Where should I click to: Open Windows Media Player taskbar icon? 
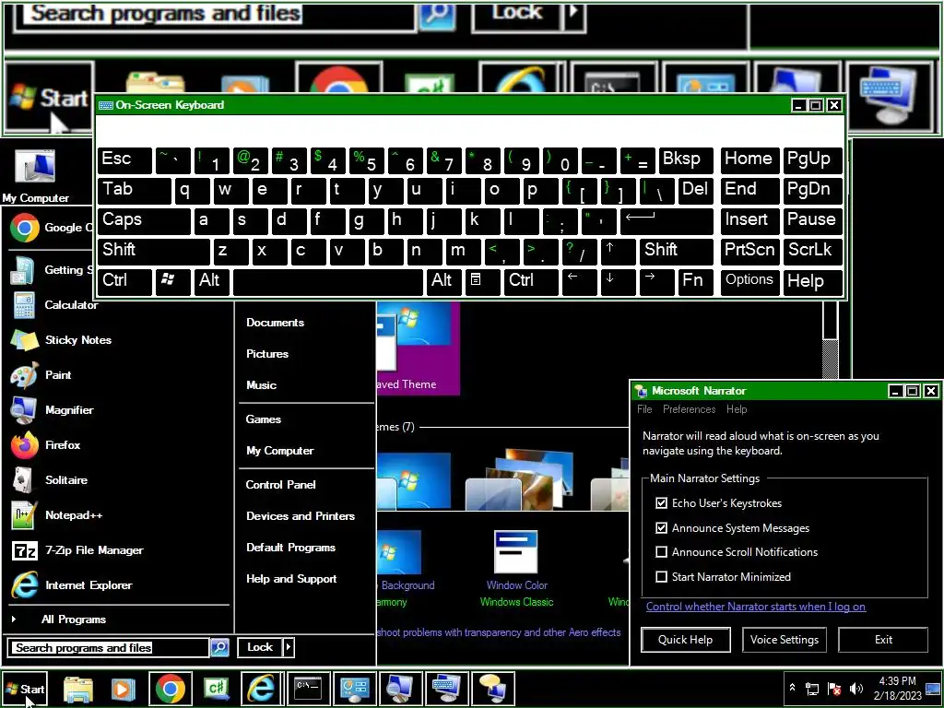[x=123, y=689]
